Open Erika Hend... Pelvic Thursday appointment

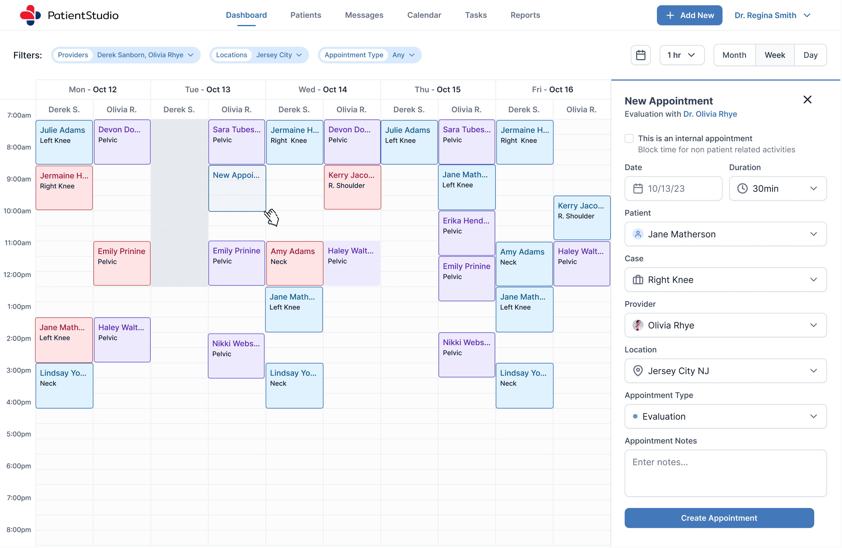point(467,233)
